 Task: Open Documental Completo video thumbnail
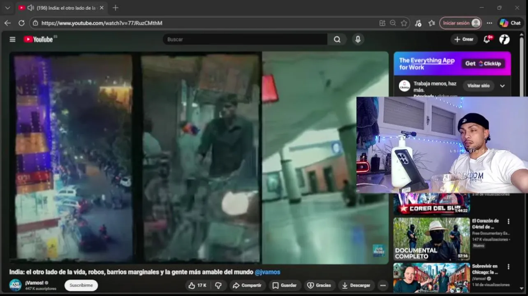(432, 239)
